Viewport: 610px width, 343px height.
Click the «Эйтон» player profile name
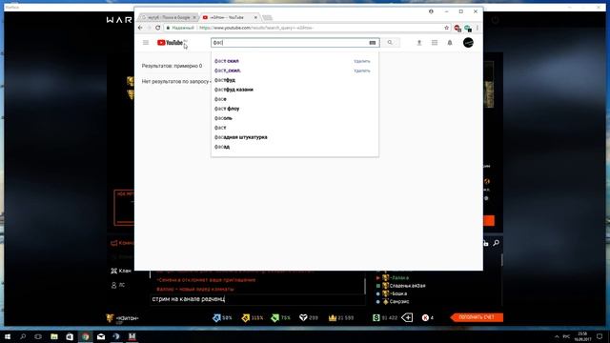tap(127, 318)
